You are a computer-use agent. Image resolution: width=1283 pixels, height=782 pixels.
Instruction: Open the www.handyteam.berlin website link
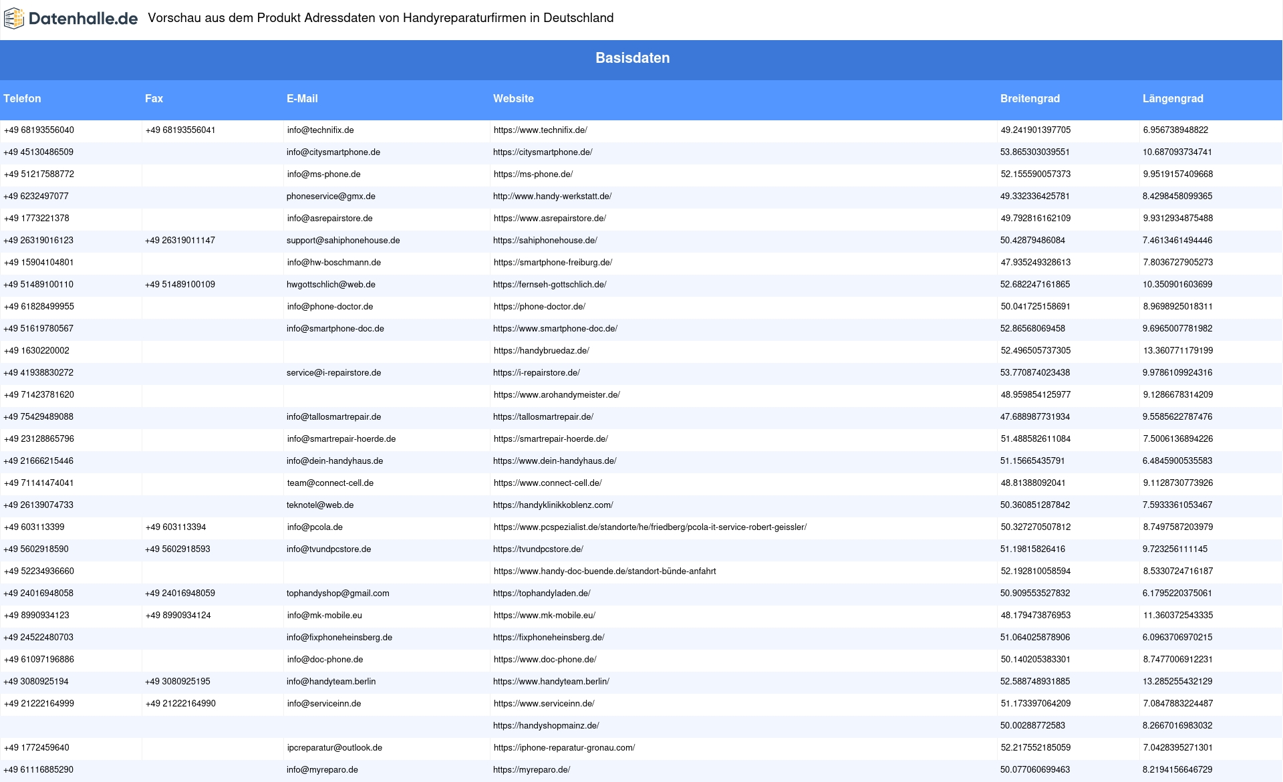click(x=551, y=682)
